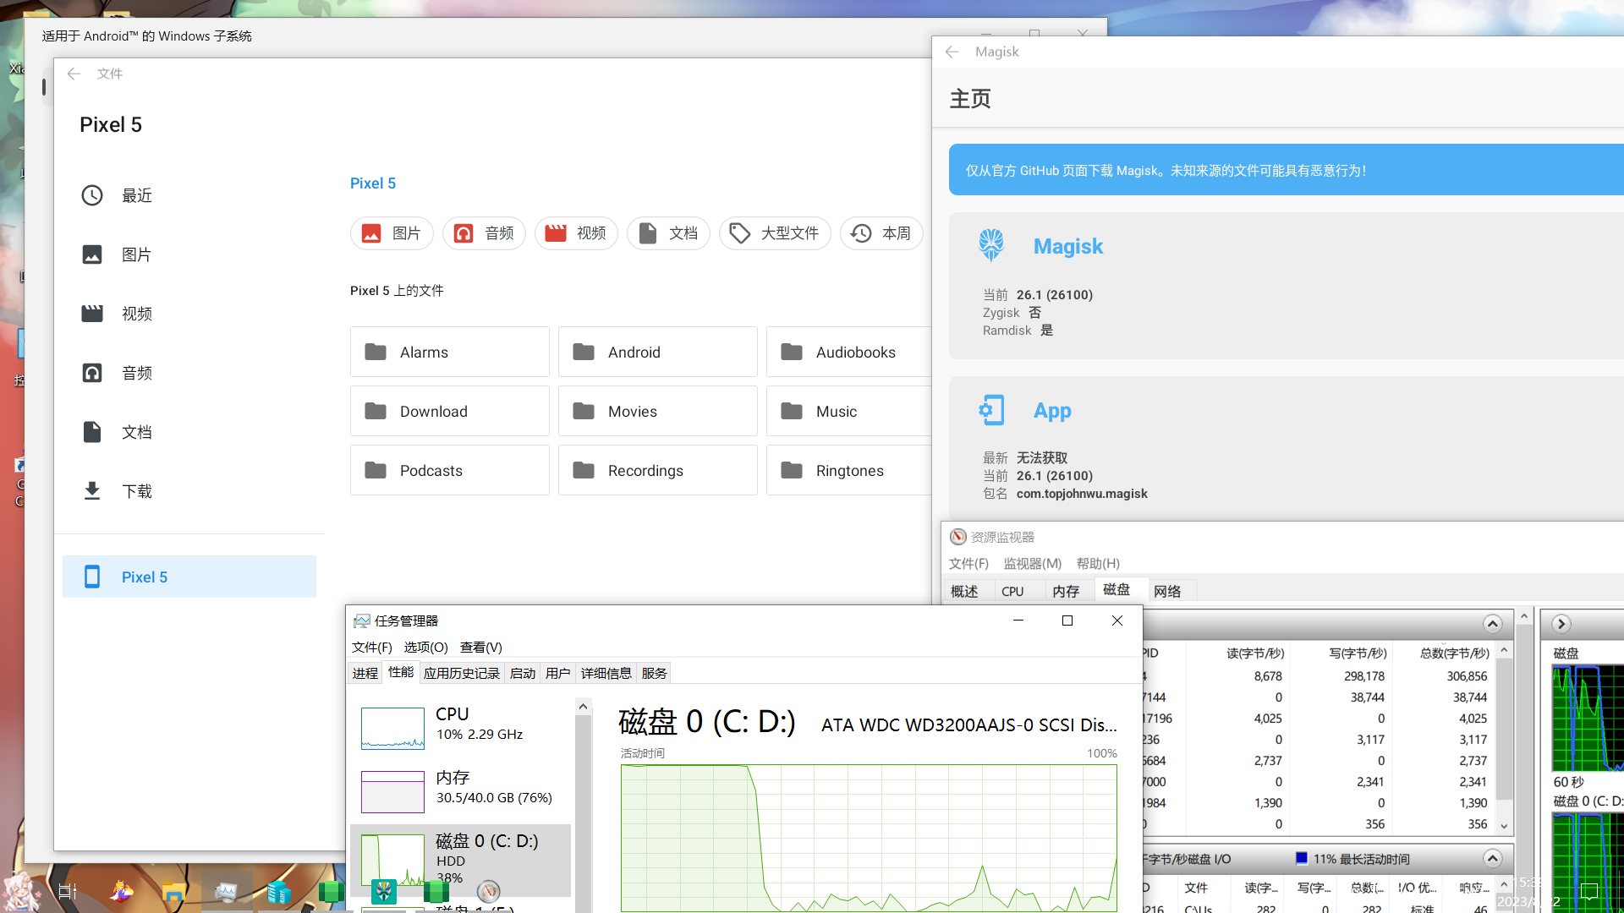Switch to 网络 tab in Resource Monitor

click(x=1166, y=591)
